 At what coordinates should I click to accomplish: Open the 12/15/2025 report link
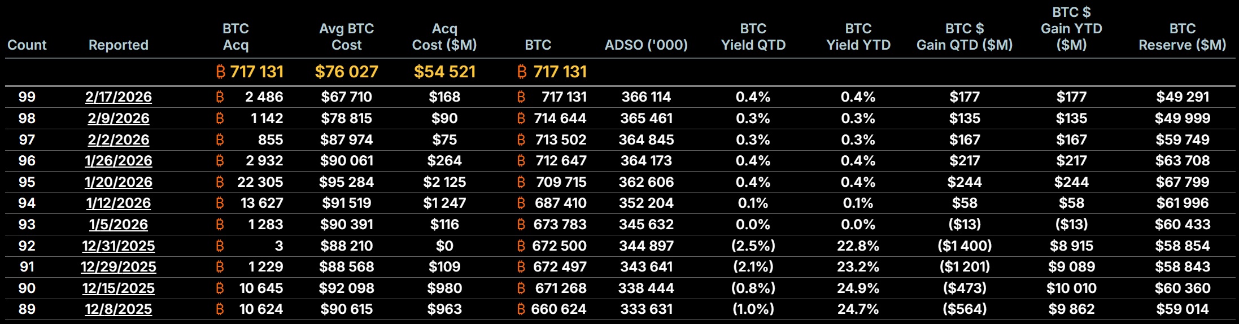coord(119,288)
